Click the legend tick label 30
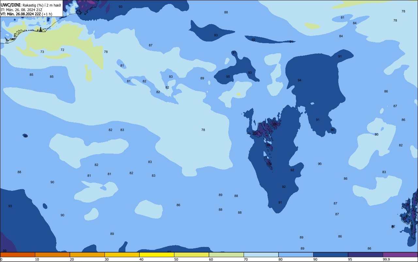 coord(106,259)
